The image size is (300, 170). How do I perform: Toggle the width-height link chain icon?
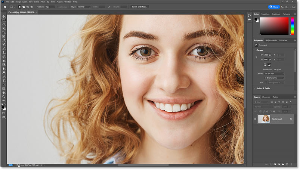[256, 57]
